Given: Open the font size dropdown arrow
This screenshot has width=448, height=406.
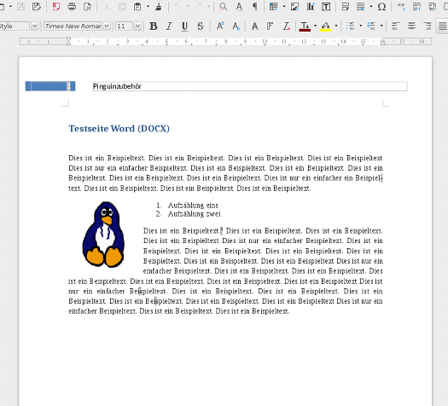Looking at the screenshot, I should click(x=137, y=26).
